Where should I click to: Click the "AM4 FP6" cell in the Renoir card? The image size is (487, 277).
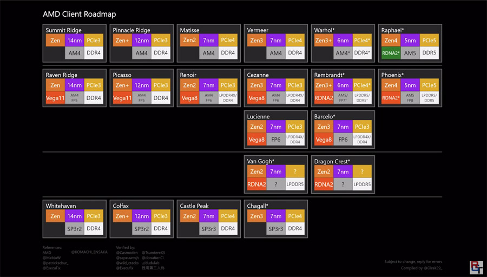(209, 98)
